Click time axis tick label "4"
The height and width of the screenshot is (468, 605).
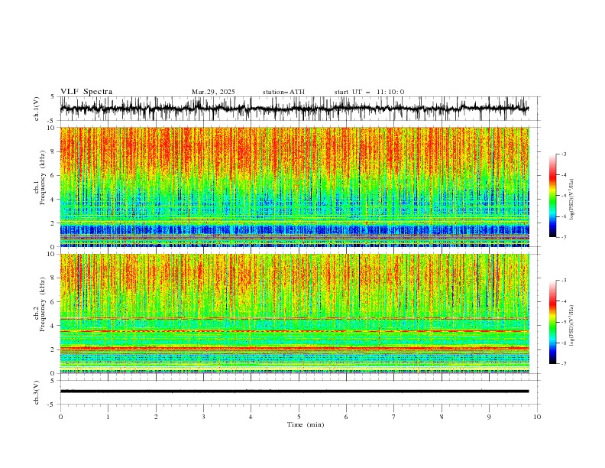(251, 417)
